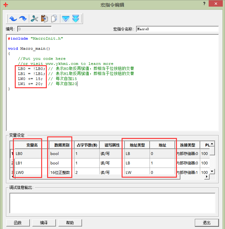Screen dimensions: 225x229
Task: Click the double blue down-arrow icon
Action: point(75,18)
